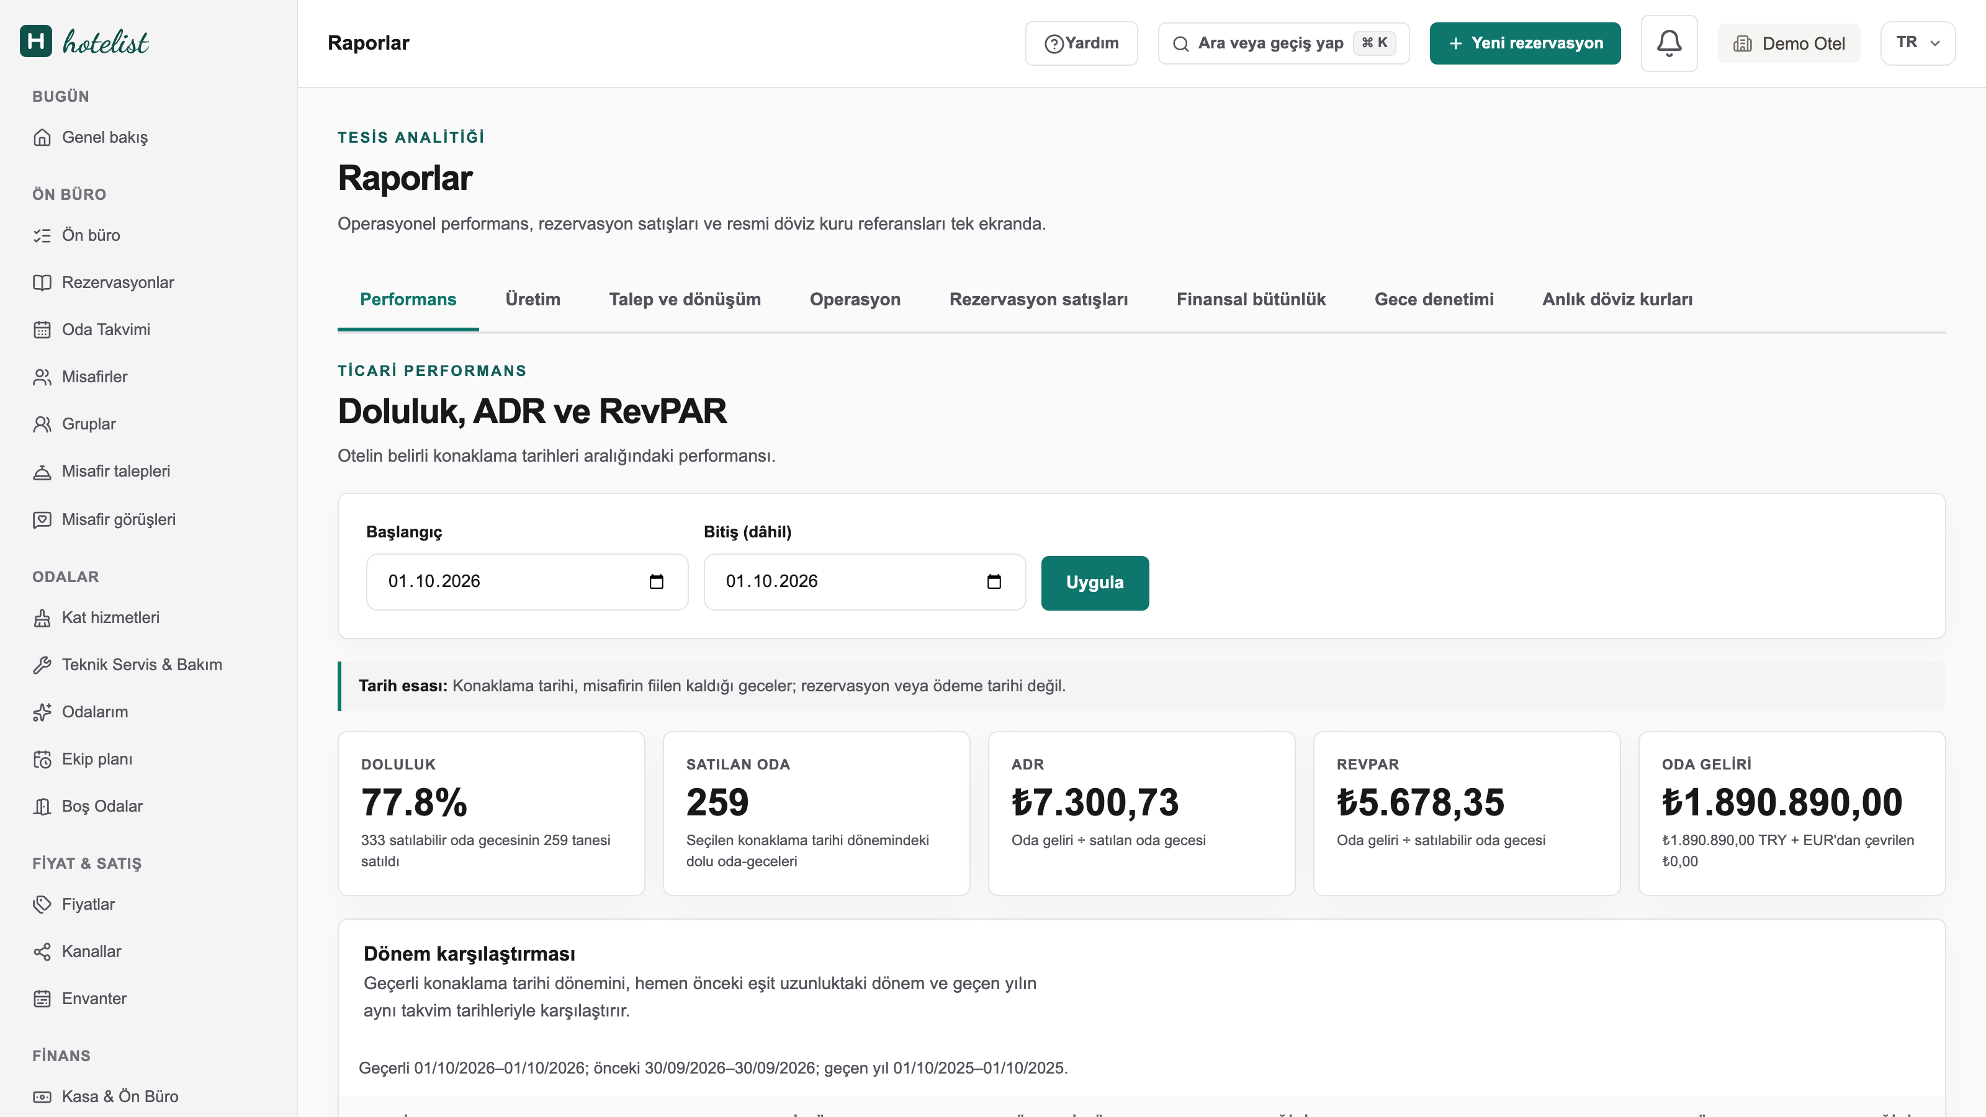Click the Doluluk value 77.8%
This screenshot has width=1986, height=1117.
[414, 802]
